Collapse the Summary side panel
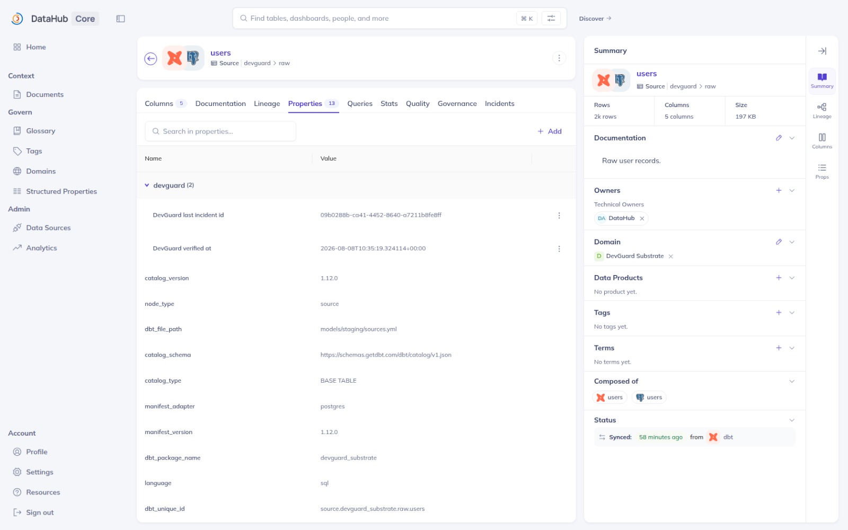Viewport: 848px width, 530px height. point(822,51)
